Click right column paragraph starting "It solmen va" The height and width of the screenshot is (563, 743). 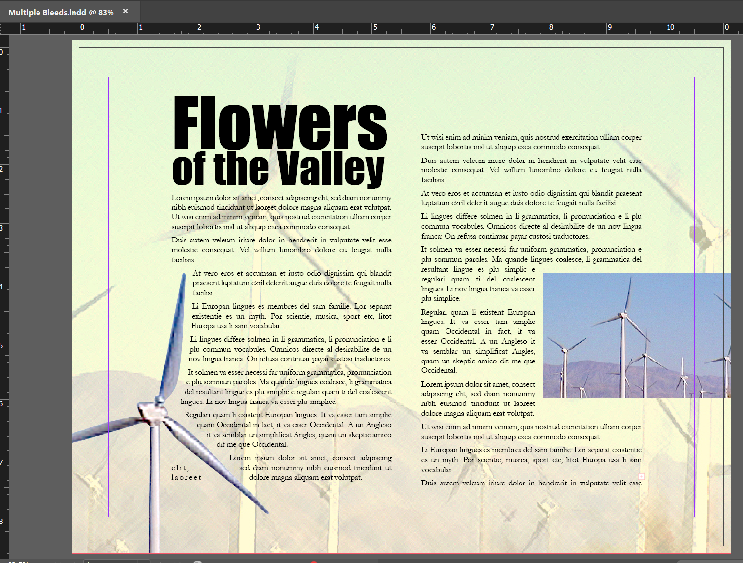pyautogui.click(x=531, y=254)
